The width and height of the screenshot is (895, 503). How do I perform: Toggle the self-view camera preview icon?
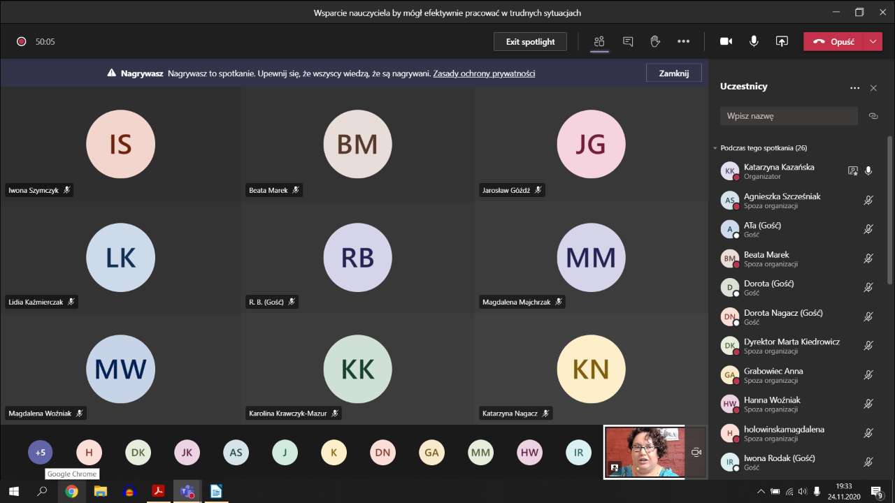pos(696,453)
